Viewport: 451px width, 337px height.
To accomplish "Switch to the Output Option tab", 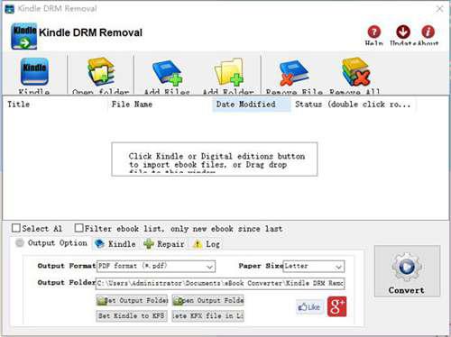I will (x=51, y=243).
